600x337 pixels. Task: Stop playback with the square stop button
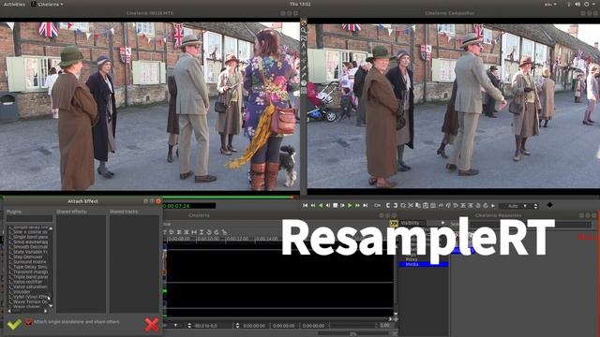(x=336, y=206)
